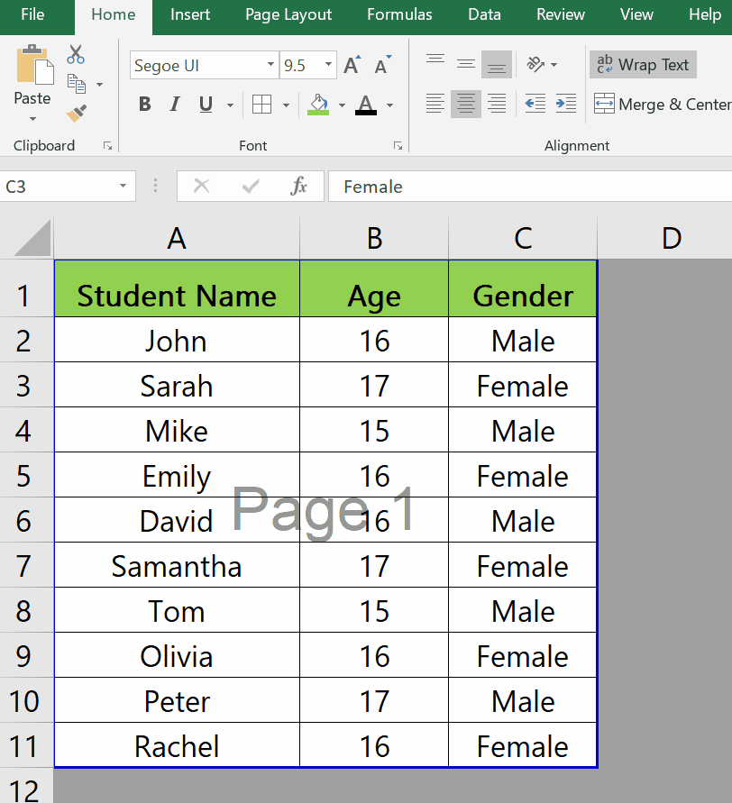The height and width of the screenshot is (803, 732).
Task: Click the Increase Font Size icon
Action: coord(350,64)
